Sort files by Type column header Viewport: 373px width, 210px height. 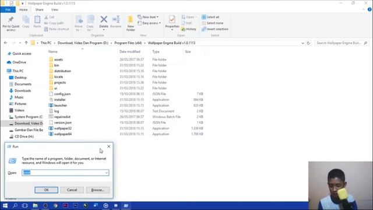(x=156, y=52)
